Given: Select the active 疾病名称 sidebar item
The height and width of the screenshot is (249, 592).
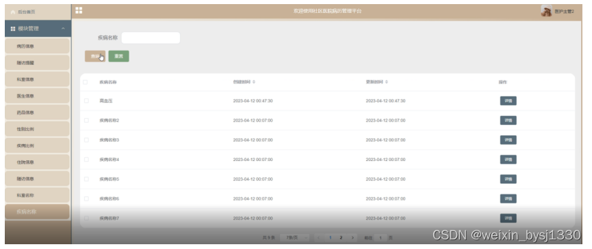Looking at the screenshot, I should click(x=37, y=211).
